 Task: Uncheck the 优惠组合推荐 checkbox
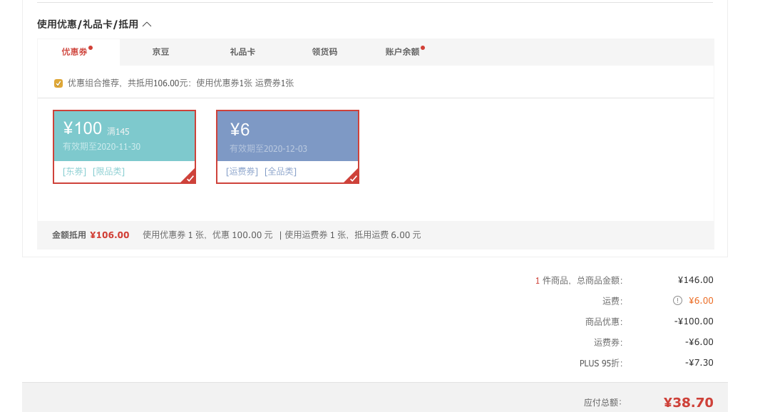(58, 83)
